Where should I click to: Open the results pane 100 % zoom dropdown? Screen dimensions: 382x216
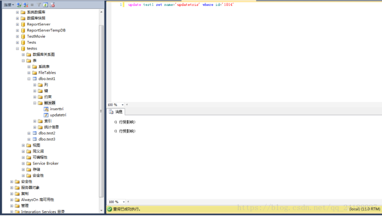click(124, 202)
